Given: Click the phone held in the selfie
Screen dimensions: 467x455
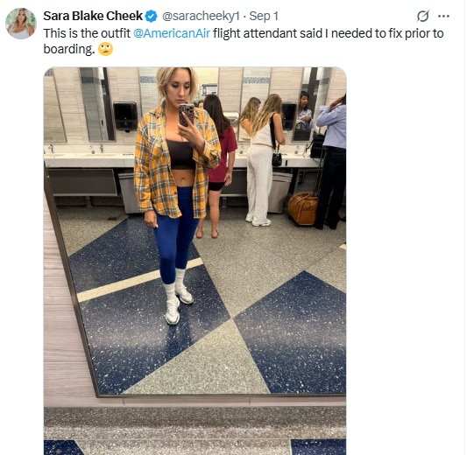Looking at the screenshot, I should [187, 115].
